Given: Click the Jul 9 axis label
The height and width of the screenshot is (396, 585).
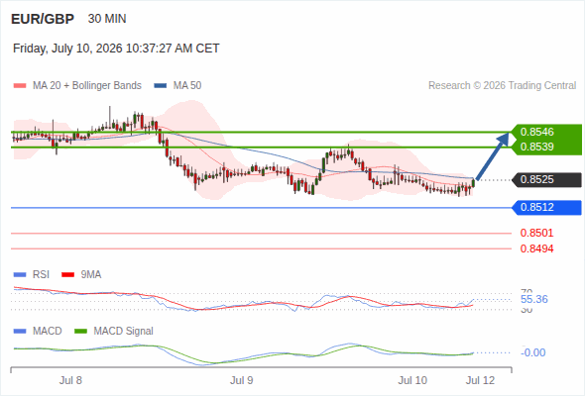Looking at the screenshot, I should tap(241, 381).
